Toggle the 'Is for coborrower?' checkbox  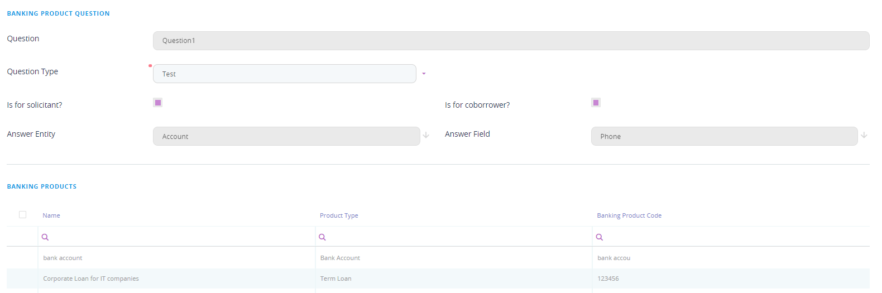pos(596,103)
